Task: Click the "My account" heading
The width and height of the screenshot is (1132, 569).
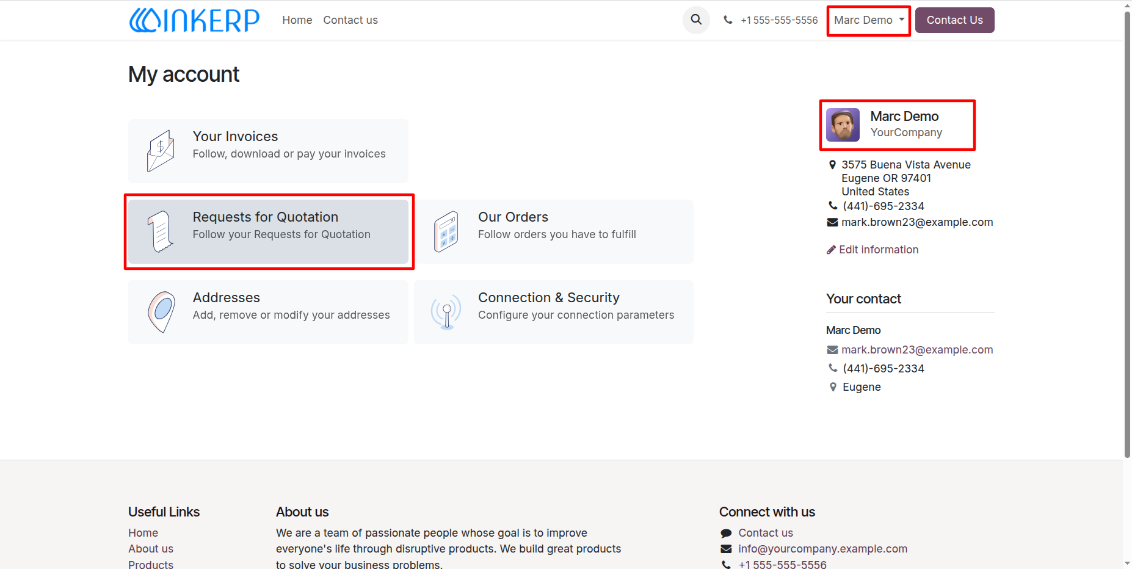Action: tap(184, 74)
